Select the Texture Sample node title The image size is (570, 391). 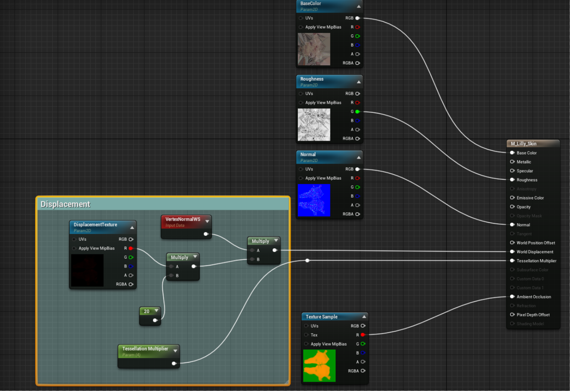click(x=321, y=317)
